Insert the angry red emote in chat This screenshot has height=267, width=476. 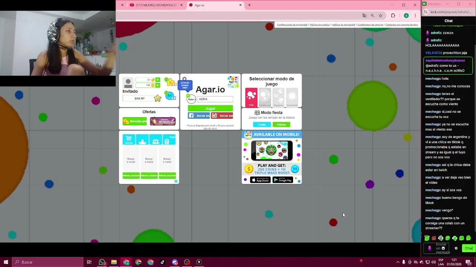pos(434,238)
